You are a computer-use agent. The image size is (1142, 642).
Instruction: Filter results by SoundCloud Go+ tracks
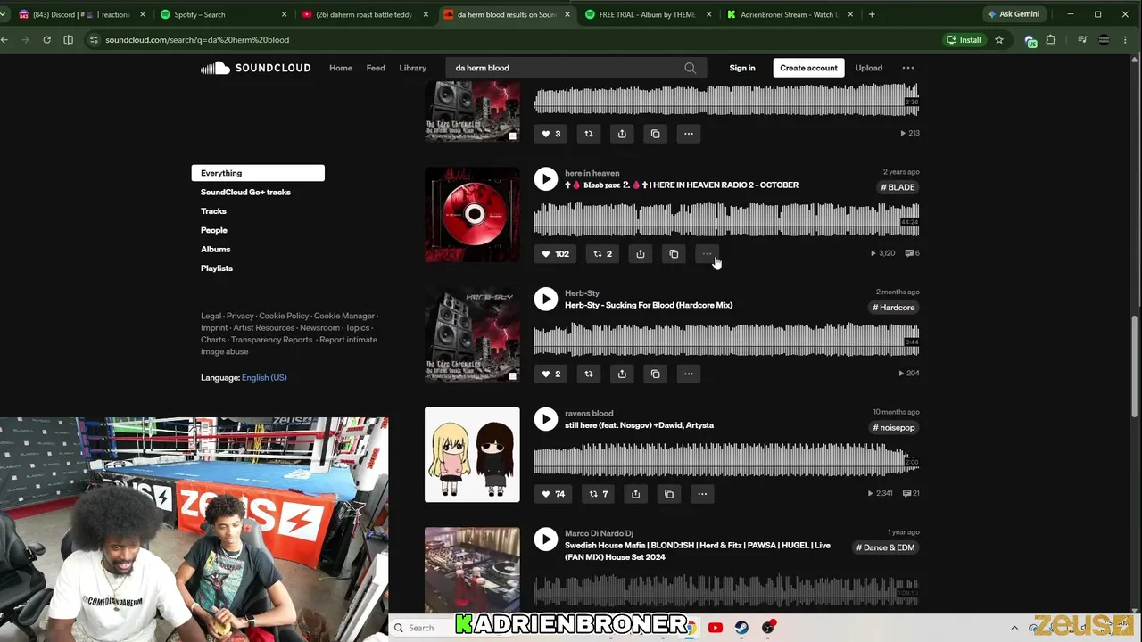point(245,192)
